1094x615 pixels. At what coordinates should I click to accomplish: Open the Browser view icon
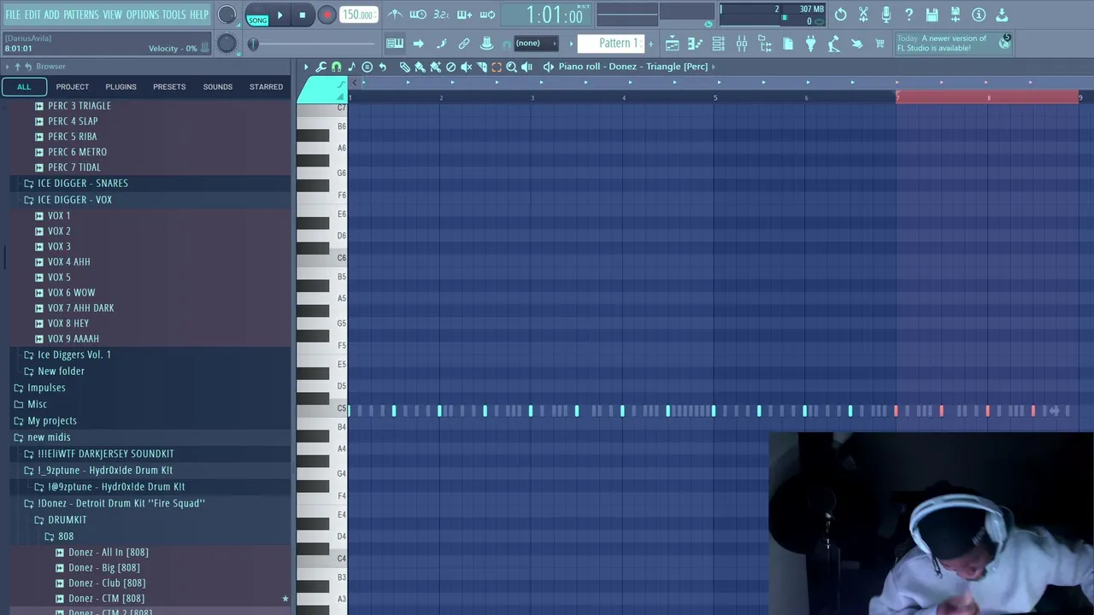(x=765, y=44)
